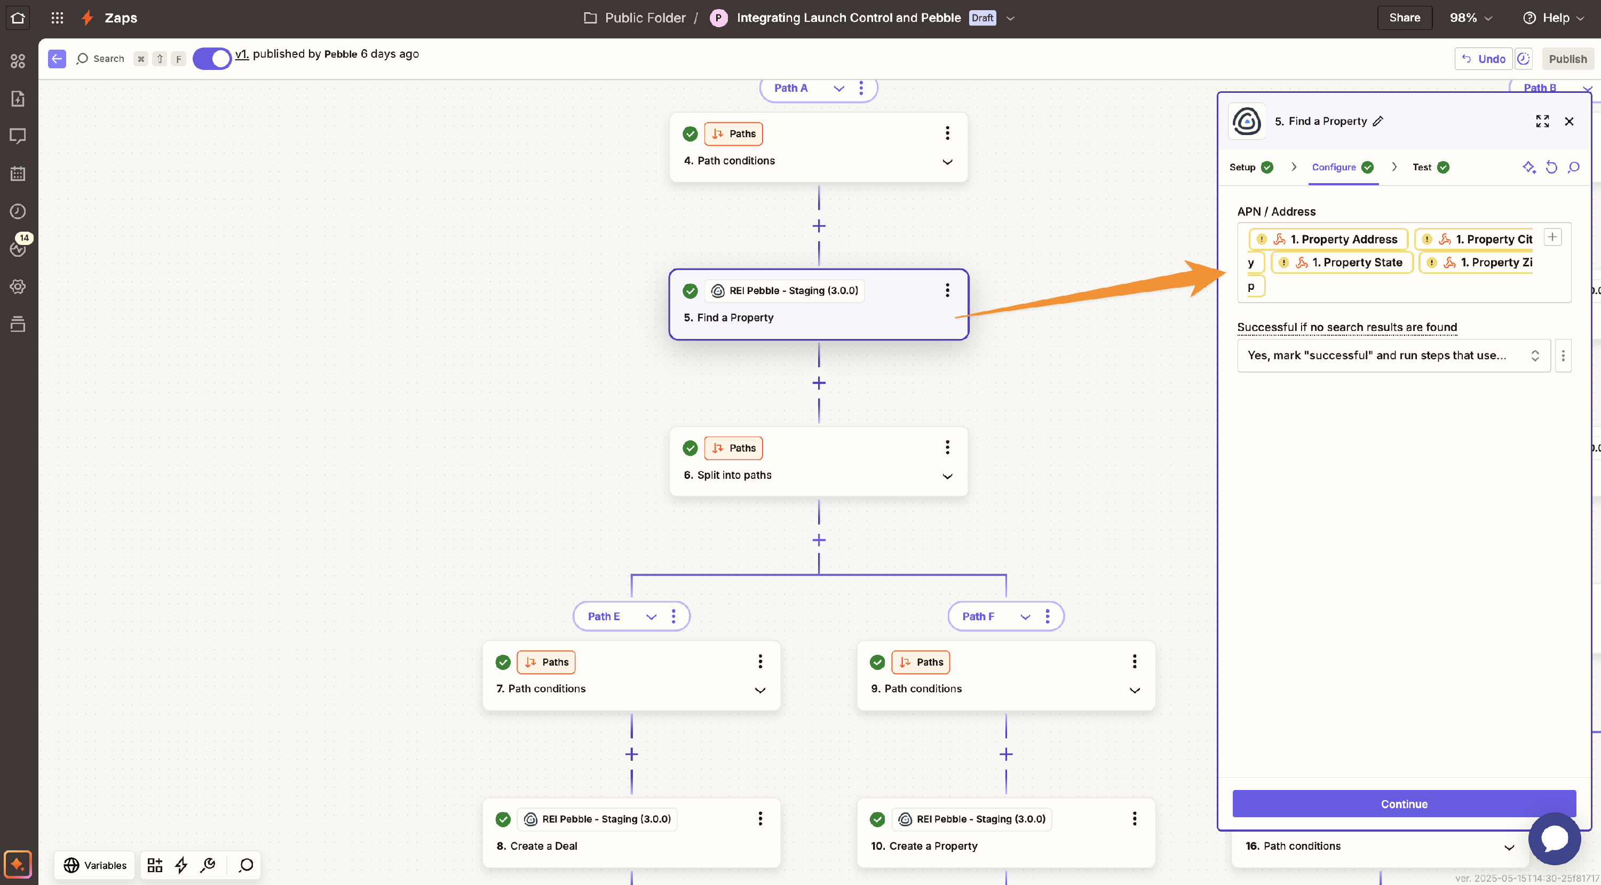Toggle the Zap on/off switch
The image size is (1601, 885).
pos(212,58)
